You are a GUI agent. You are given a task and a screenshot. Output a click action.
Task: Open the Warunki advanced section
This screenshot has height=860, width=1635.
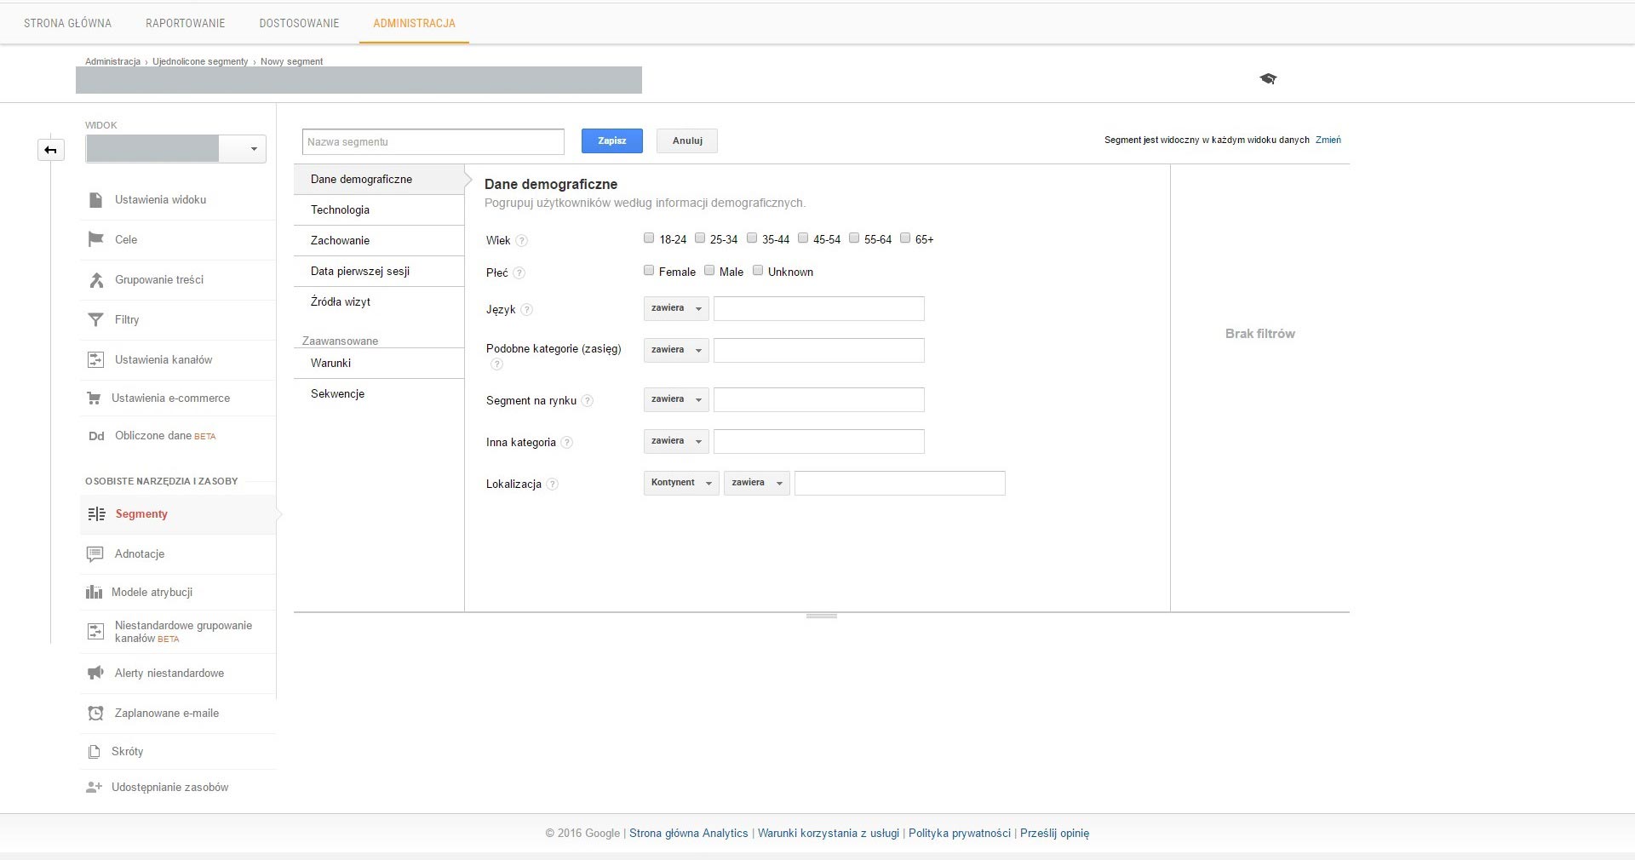[x=379, y=364]
